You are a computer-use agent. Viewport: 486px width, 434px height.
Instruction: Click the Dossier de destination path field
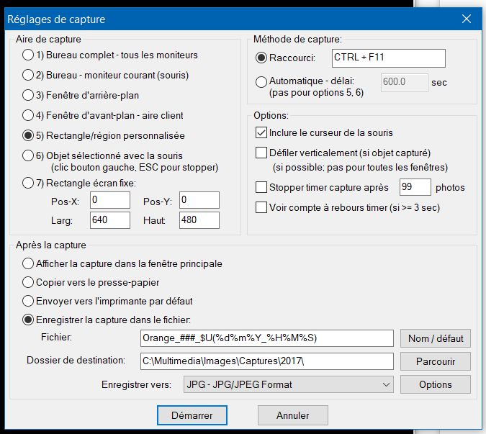click(267, 361)
